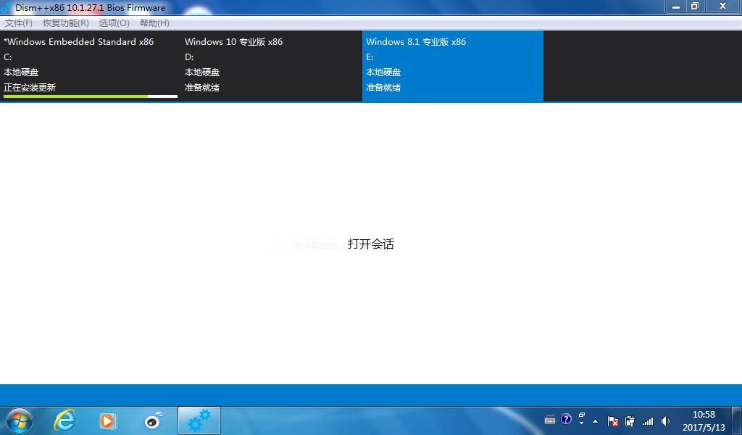Click the keyboard input method tray icon
Viewport: 742px width, 435px height.
(550, 419)
